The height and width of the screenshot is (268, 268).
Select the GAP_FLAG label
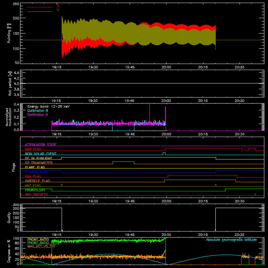(33, 149)
